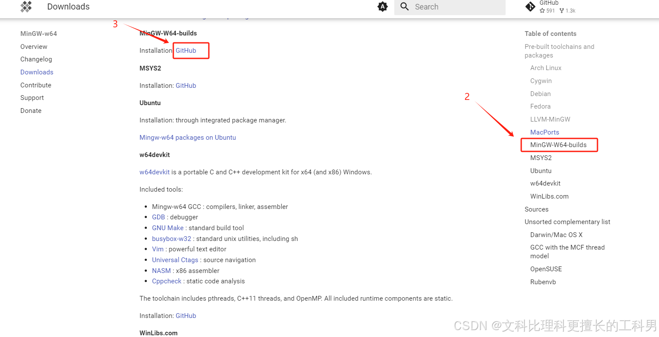Jump to Sources in table of contents
Viewport: 659px width, 337px height.
coord(536,209)
